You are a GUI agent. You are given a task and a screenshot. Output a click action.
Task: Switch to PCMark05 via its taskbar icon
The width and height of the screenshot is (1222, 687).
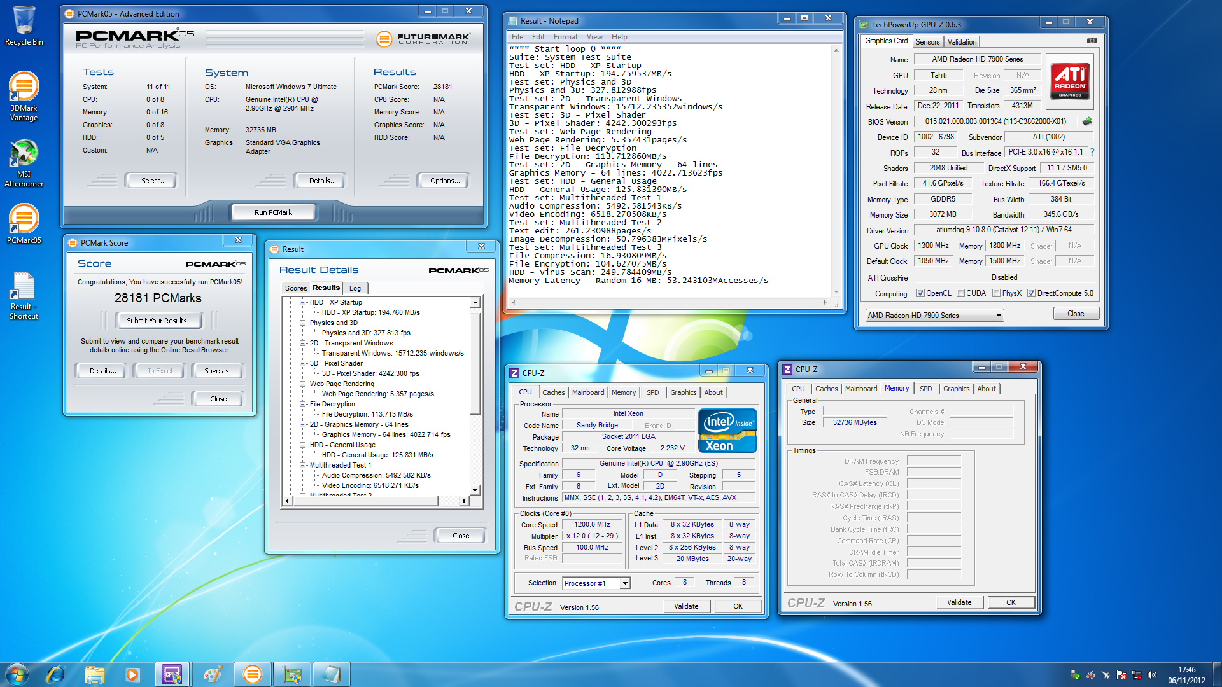(253, 674)
